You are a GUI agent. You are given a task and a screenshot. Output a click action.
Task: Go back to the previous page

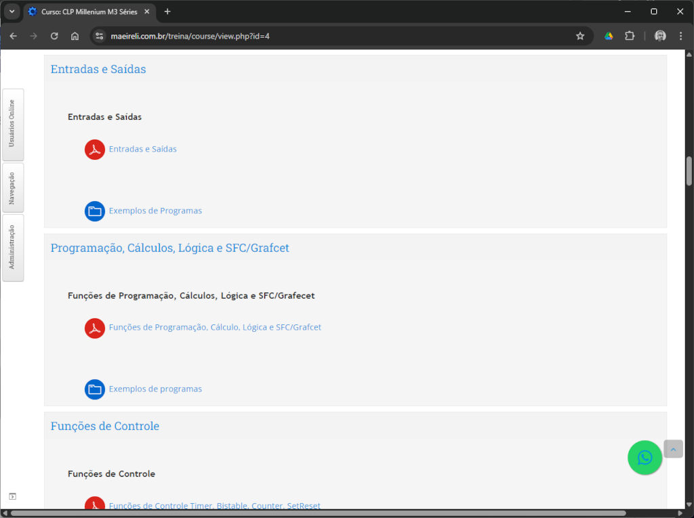click(14, 37)
